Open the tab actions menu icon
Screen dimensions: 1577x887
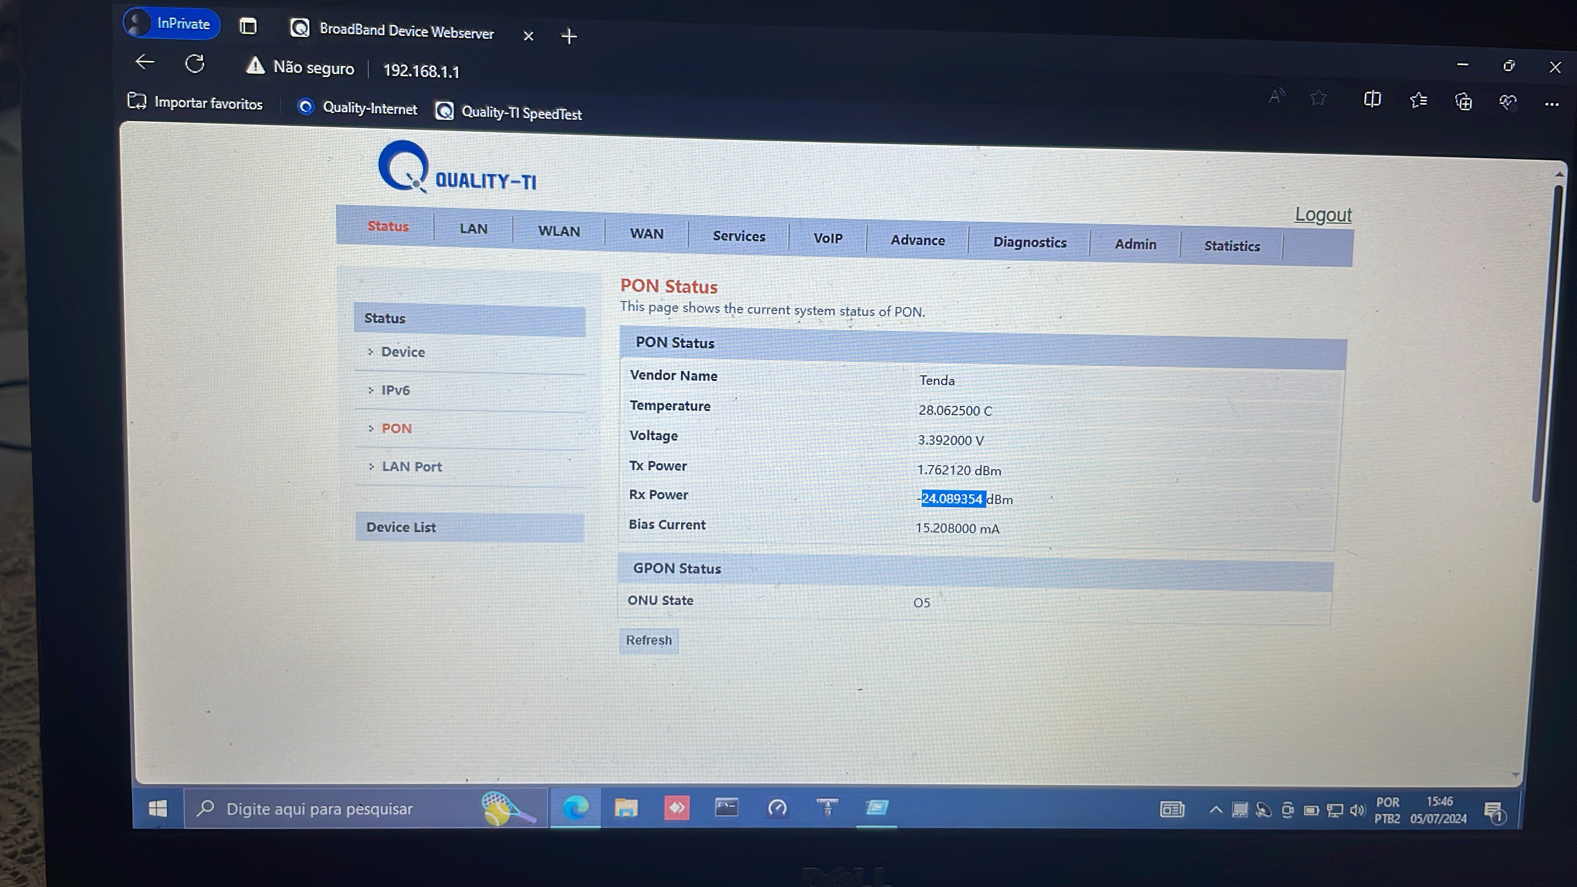(248, 26)
